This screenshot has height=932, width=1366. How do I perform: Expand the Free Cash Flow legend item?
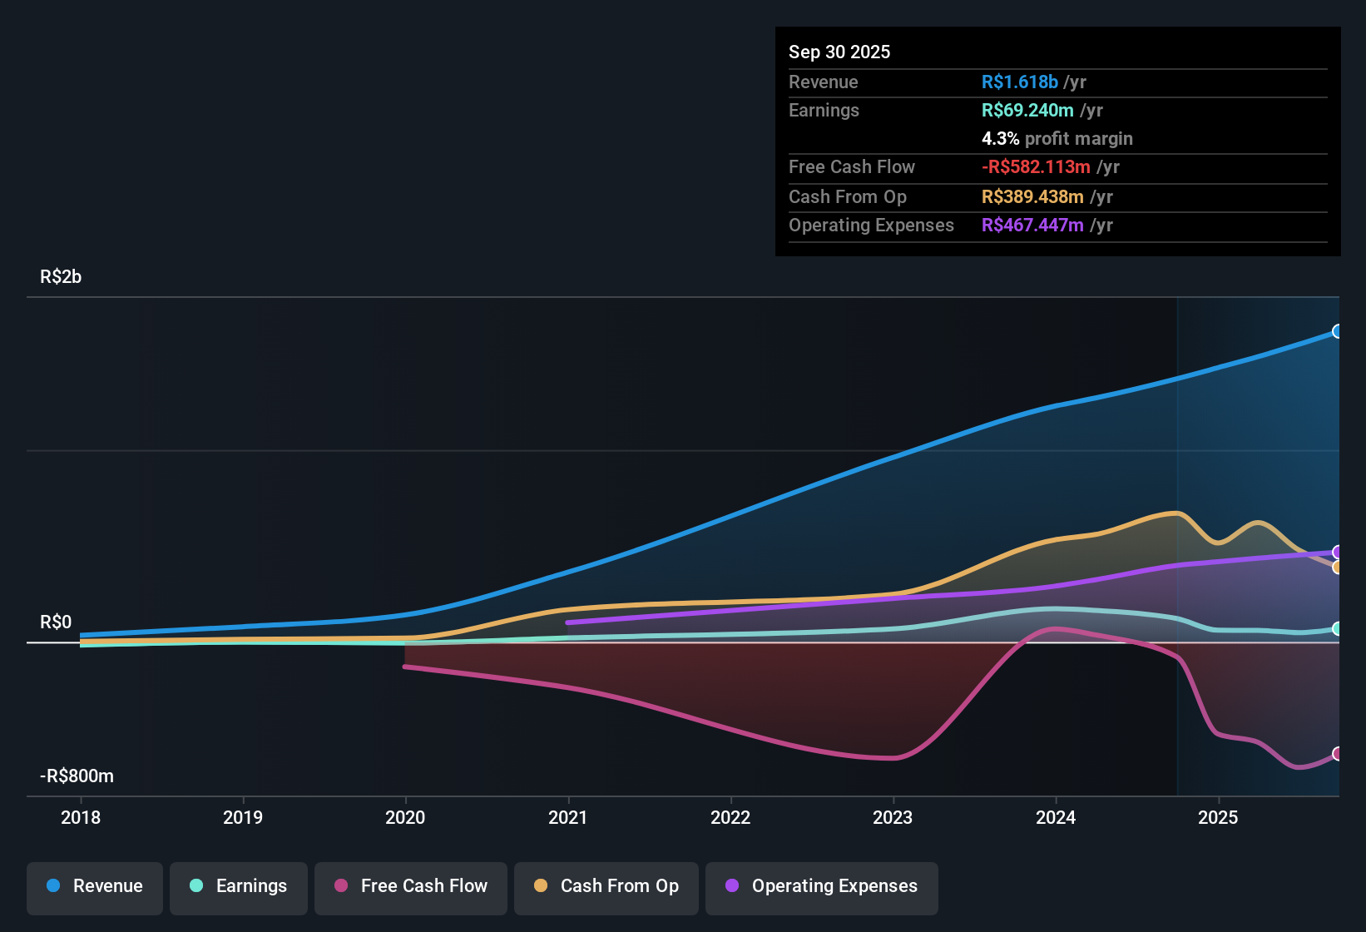pos(410,886)
